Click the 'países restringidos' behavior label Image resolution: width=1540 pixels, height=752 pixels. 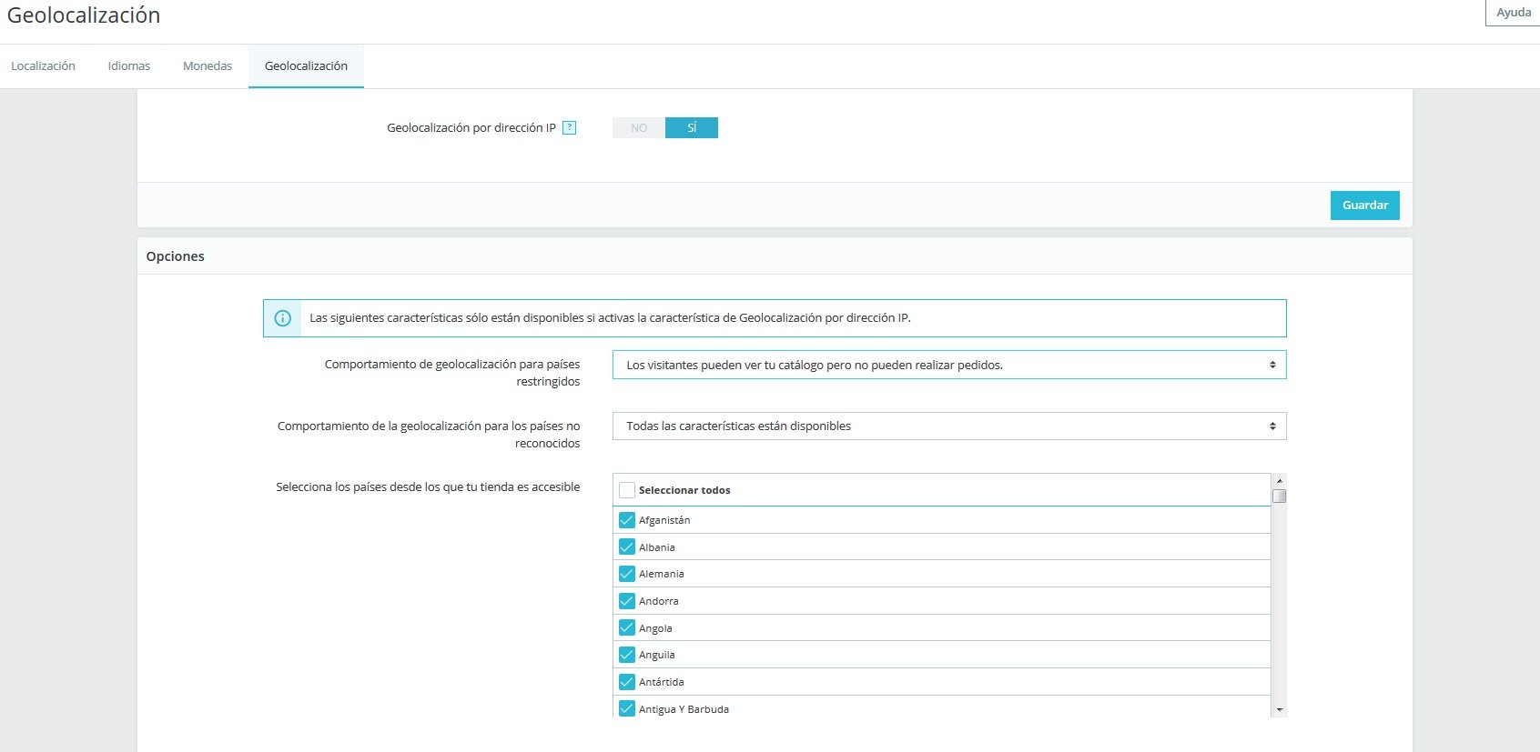(452, 373)
